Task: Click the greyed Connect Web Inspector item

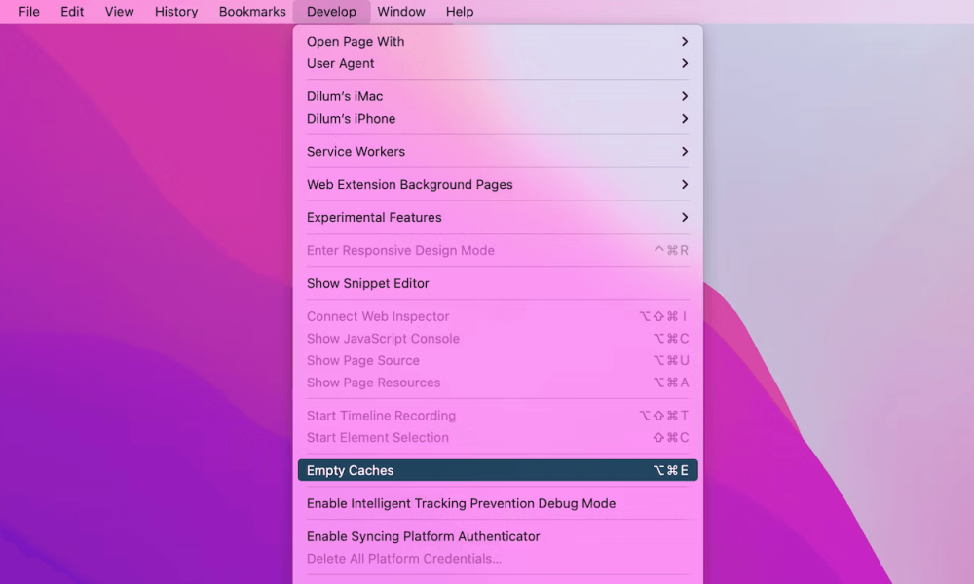Action: point(498,316)
